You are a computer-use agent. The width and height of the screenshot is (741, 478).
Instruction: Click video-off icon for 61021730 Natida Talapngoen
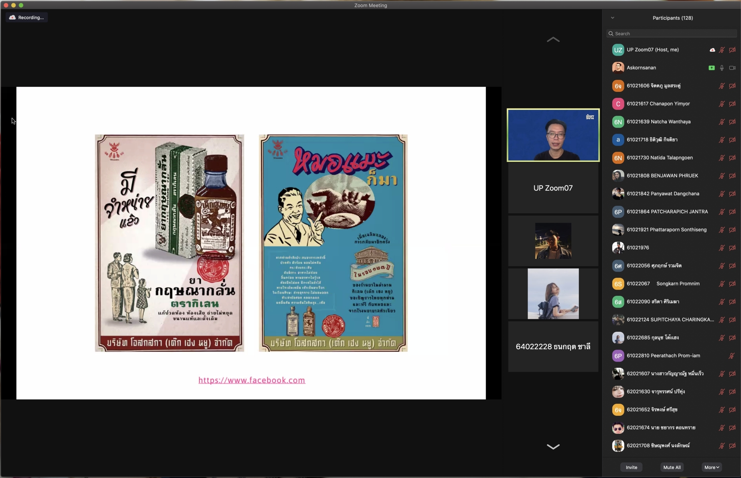(732, 158)
